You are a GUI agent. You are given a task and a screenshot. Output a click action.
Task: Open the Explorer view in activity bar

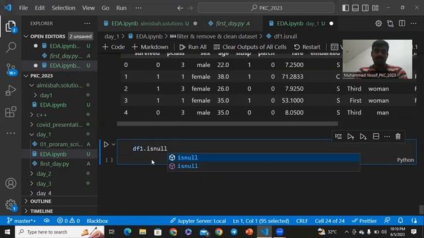tap(11, 26)
